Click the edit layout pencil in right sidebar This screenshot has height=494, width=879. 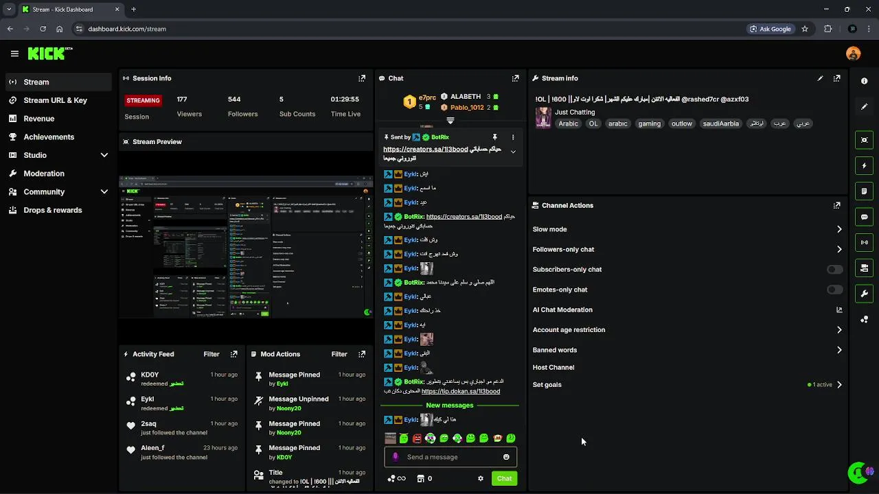point(865,106)
